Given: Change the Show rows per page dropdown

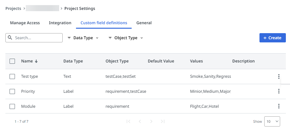Looking at the screenshot, I should coord(272,121).
